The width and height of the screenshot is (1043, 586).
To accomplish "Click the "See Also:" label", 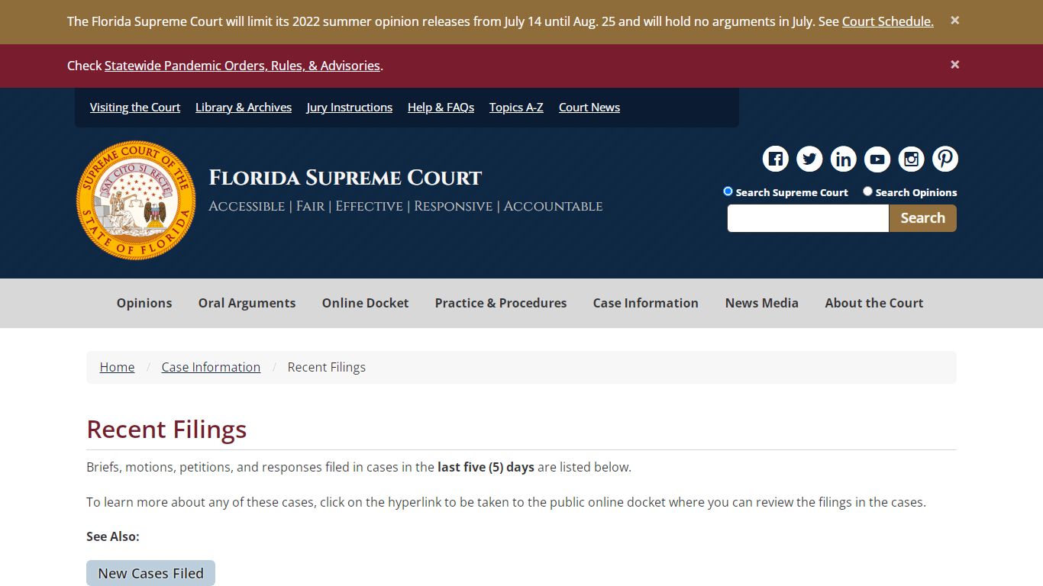I will pos(113,536).
